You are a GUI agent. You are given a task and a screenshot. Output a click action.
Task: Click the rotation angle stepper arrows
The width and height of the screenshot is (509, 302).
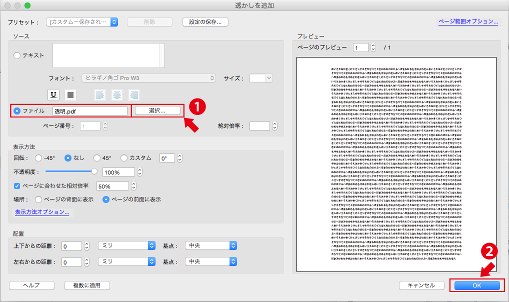[179, 158]
